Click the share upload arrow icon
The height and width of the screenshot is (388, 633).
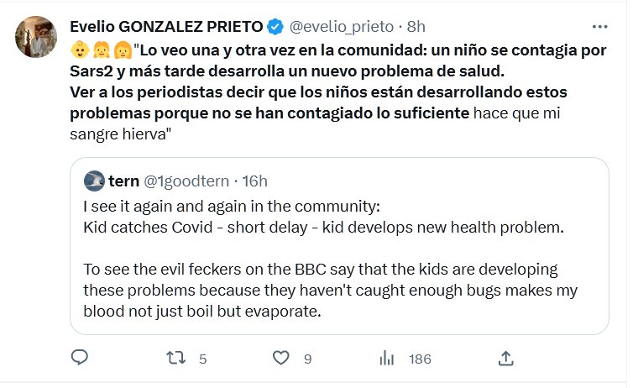[x=505, y=359]
